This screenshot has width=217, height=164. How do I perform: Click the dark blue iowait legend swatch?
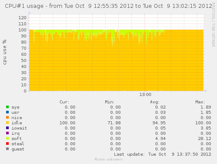pyautogui.click(x=7, y=128)
